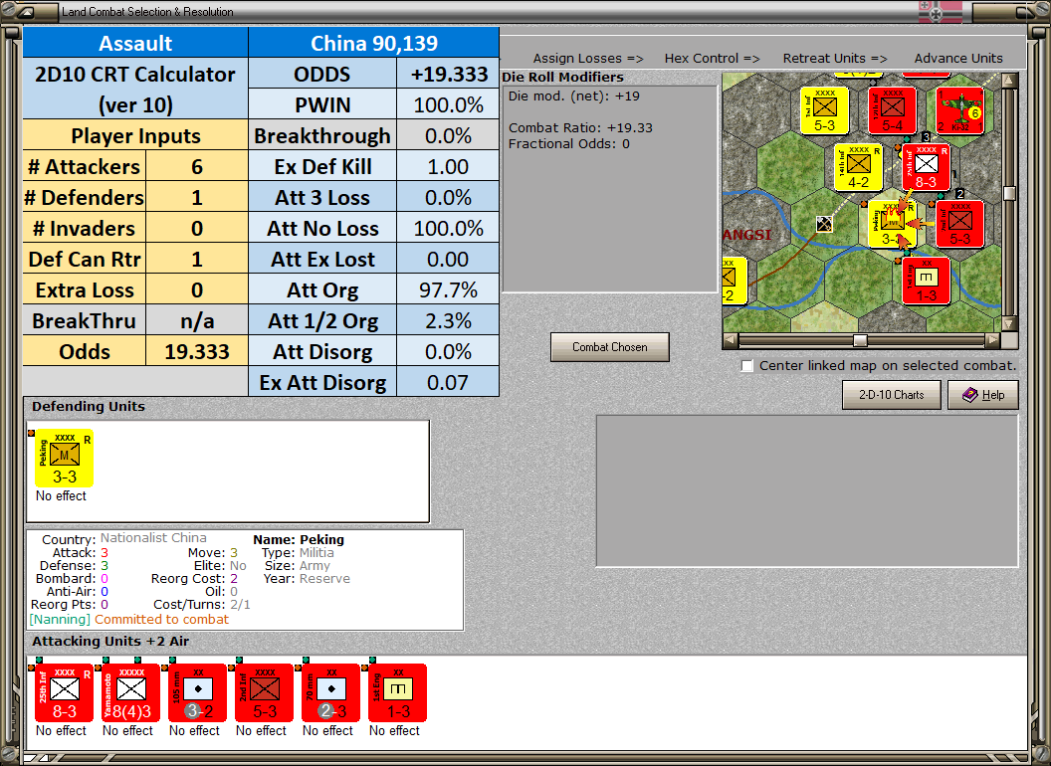Click the yellow 1st Inf 5-3 counter on map

824,110
